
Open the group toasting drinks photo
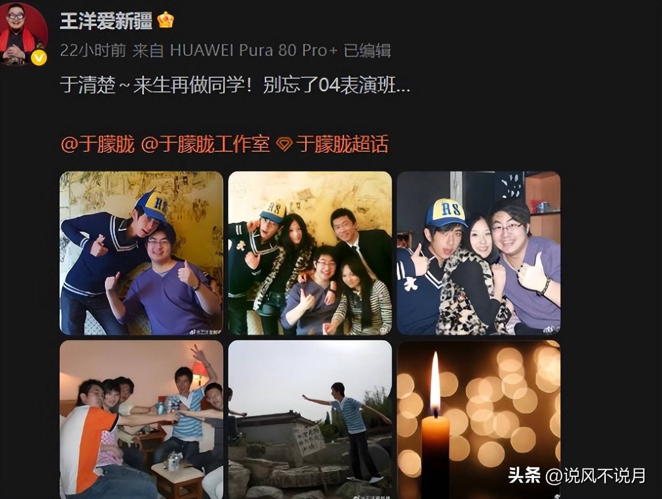pos(141,420)
